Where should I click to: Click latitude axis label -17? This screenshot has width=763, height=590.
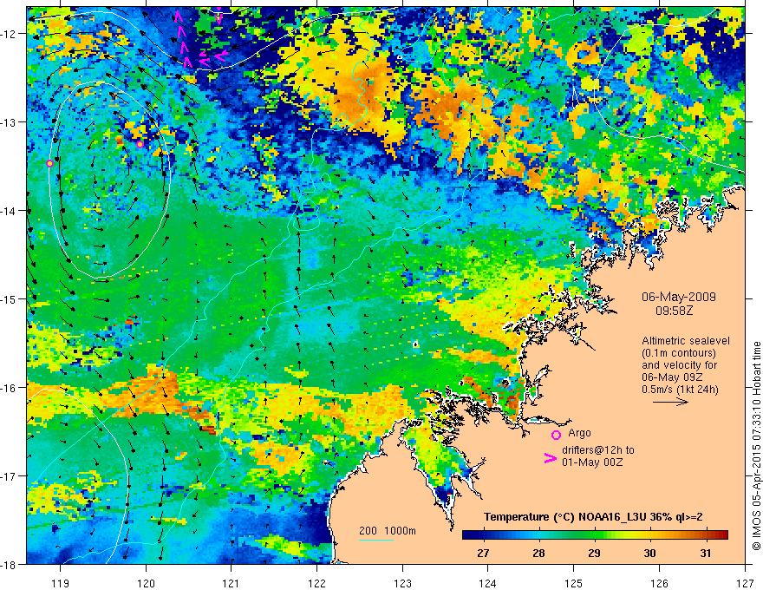point(10,476)
